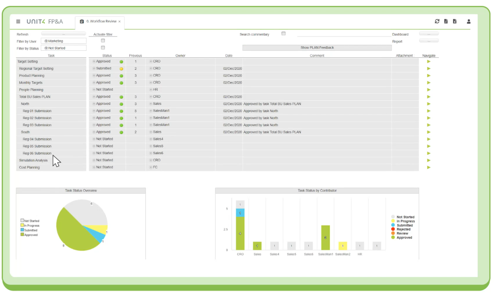Click navigate arrow for People Planning
Screen dimensions: 494x293
click(429, 90)
